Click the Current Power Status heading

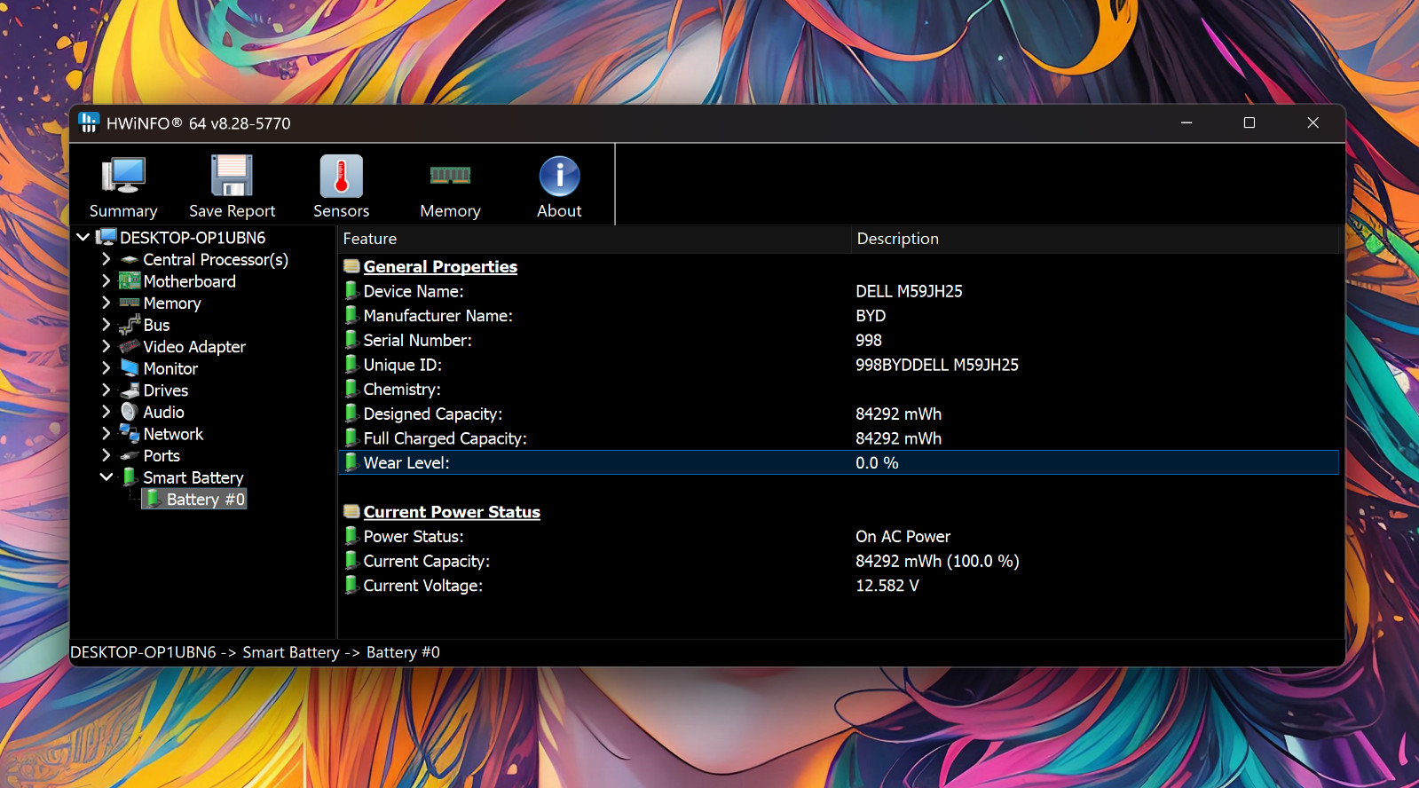[x=452, y=512]
